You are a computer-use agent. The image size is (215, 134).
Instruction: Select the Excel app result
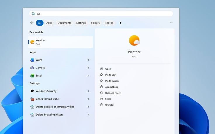60,76
